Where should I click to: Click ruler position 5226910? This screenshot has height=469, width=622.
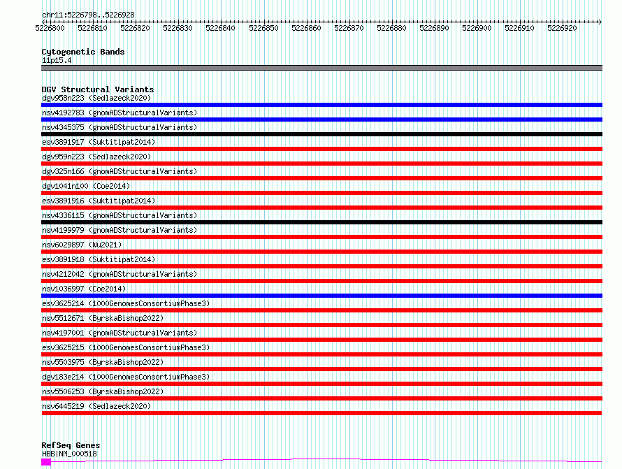[519, 28]
